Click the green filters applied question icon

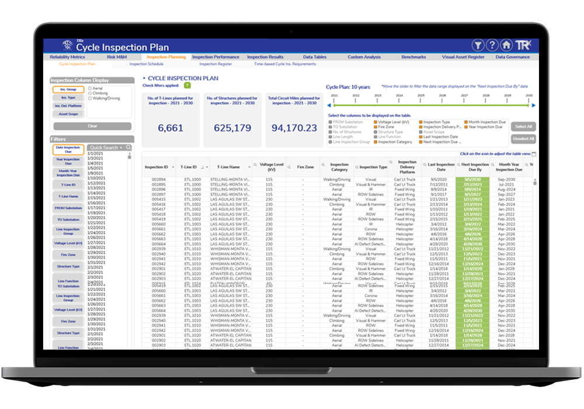(187, 85)
